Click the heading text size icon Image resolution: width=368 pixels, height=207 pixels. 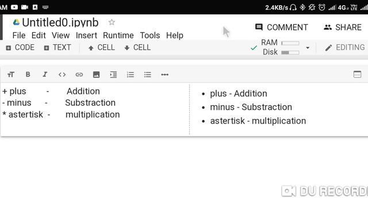[11, 75]
